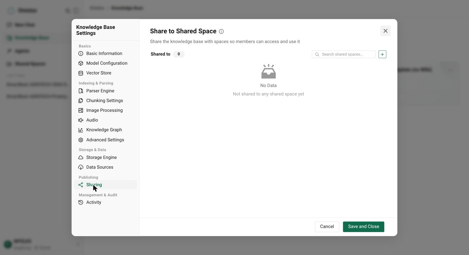
Task: Click the Model Configuration cube icon
Action: [81, 63]
